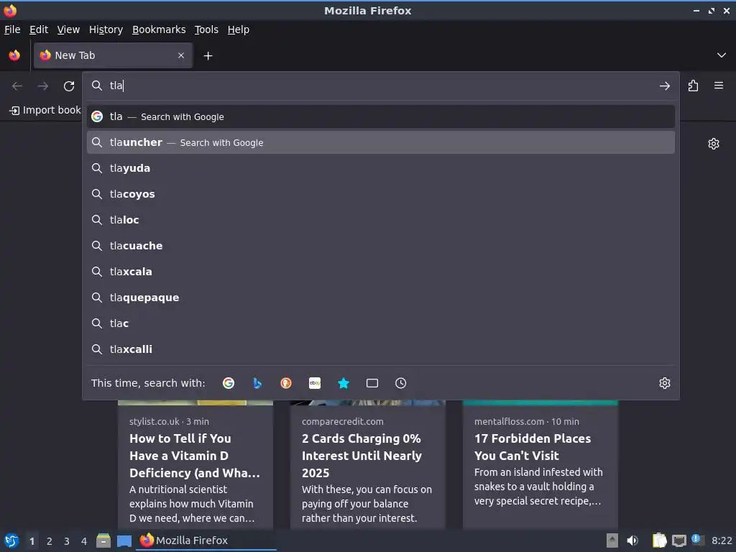The image size is (736, 552).
Task: Open volume control in system tray
Action: pos(632,540)
